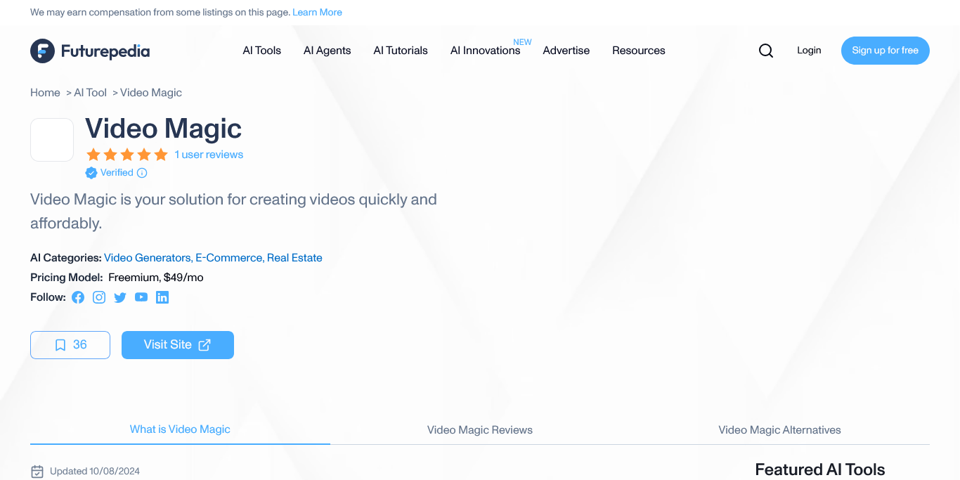Open the Learn More compensation link

pos(318,13)
